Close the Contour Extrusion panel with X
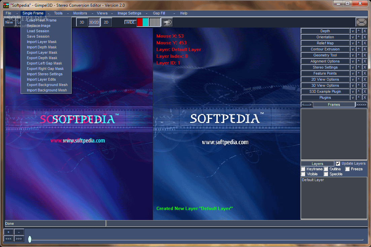The image size is (371, 247). click(x=365, y=49)
